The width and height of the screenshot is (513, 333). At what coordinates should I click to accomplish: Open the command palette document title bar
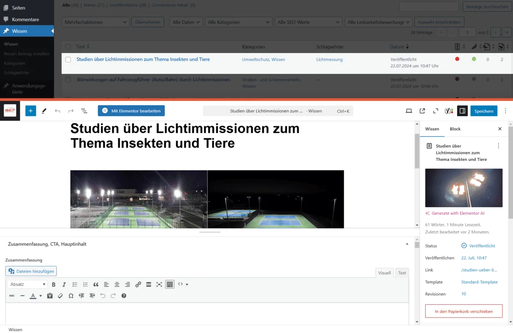pos(278,111)
